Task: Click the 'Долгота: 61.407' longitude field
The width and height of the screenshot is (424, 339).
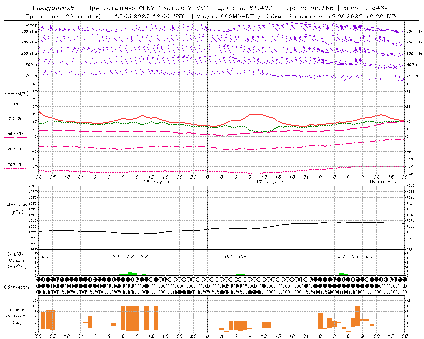Action: click(x=245, y=8)
